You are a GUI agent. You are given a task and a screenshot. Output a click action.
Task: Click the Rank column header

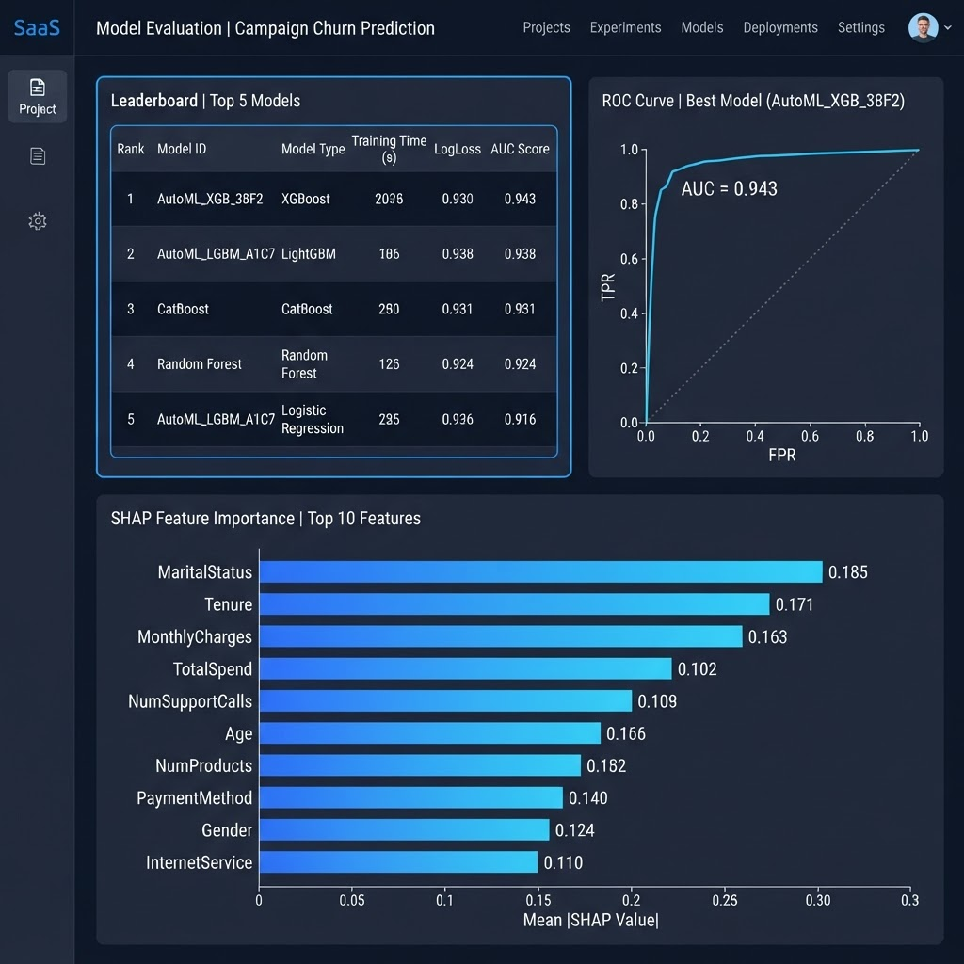tap(131, 149)
